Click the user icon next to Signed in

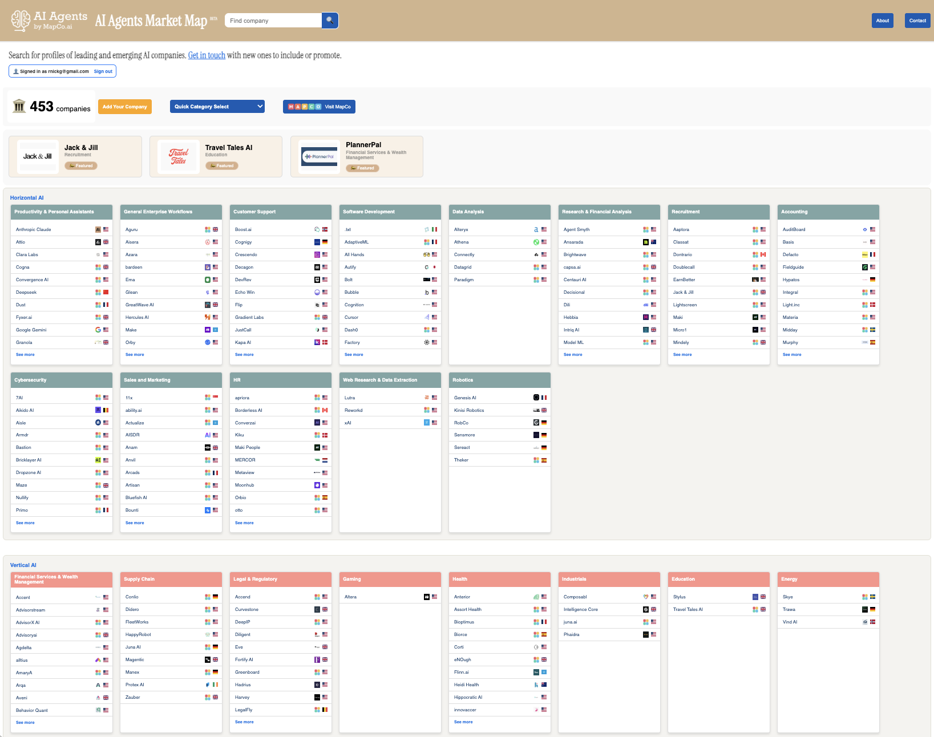[16, 71]
